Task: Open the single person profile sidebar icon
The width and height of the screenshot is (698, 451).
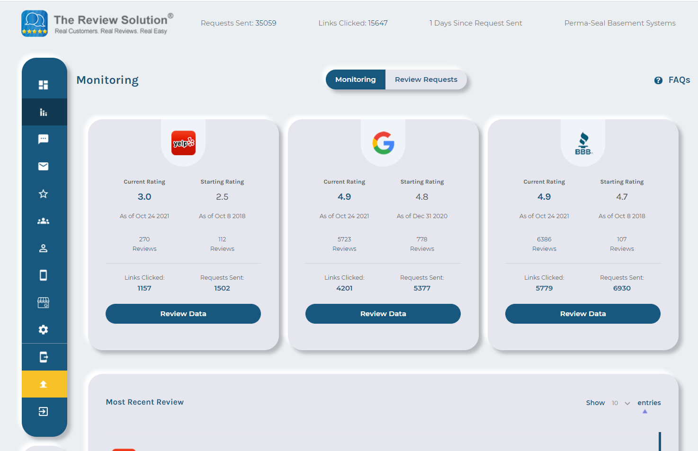Action: point(44,248)
